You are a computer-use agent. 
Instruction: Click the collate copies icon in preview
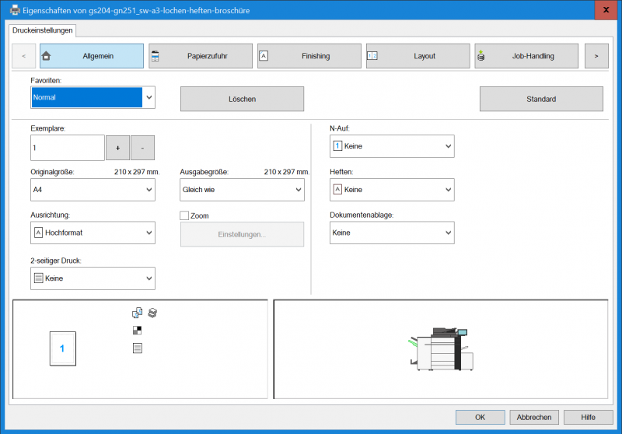click(138, 313)
